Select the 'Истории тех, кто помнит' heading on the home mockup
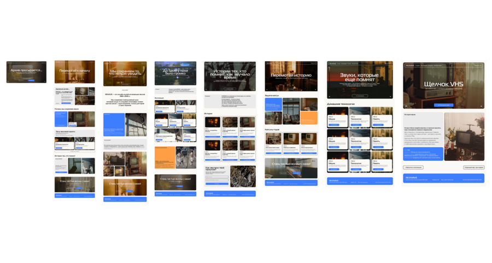 (x=65, y=156)
